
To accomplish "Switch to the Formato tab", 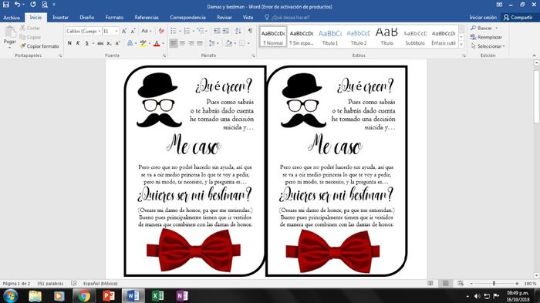I will coord(114,17).
